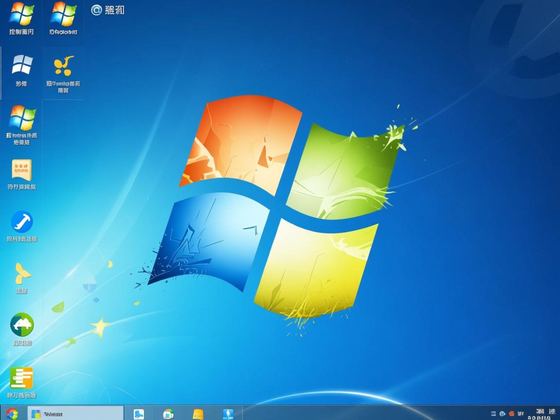Switch to the active taskbar window button
Screen dimensions: 560x420
click(75, 414)
